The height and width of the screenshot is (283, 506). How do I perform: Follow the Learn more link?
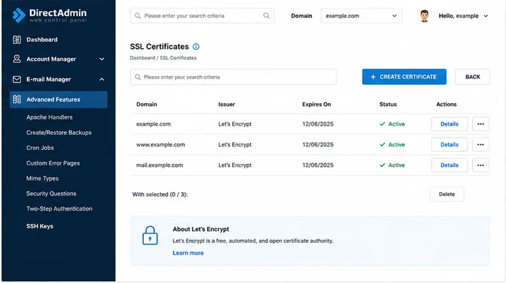point(188,253)
